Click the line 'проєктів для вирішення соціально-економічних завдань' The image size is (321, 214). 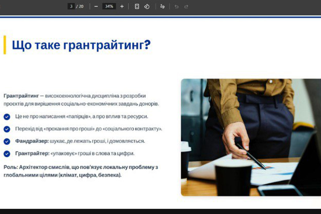click(x=81, y=104)
